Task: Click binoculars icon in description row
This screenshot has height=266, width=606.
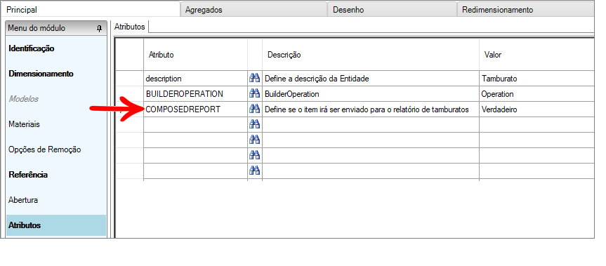Action: (254, 79)
